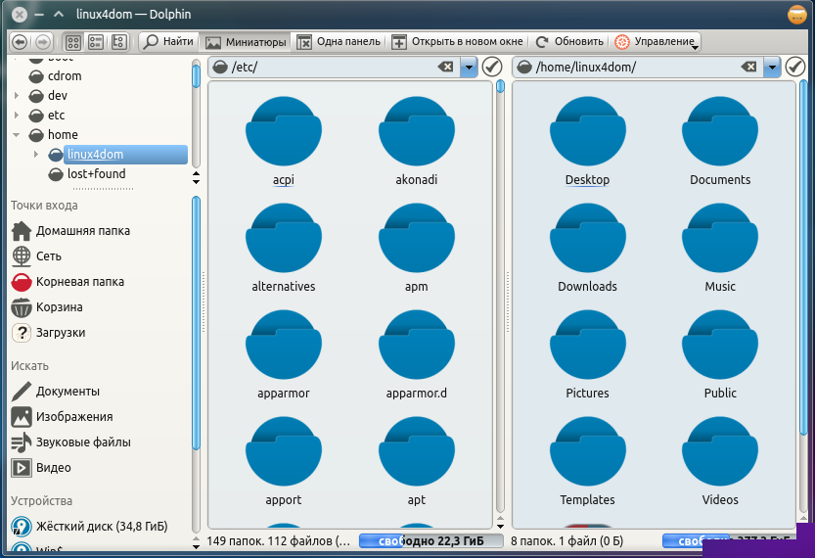Click inside the /etc/ path field

[333, 68]
